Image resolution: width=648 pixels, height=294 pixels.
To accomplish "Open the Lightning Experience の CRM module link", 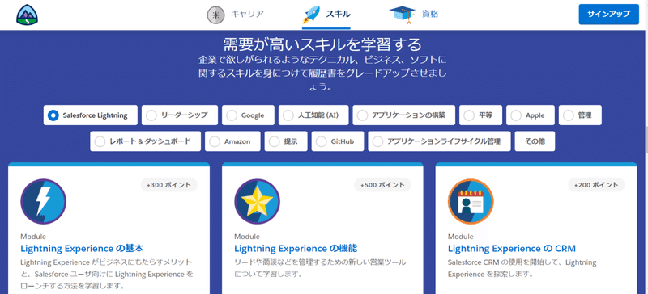I will point(512,249).
